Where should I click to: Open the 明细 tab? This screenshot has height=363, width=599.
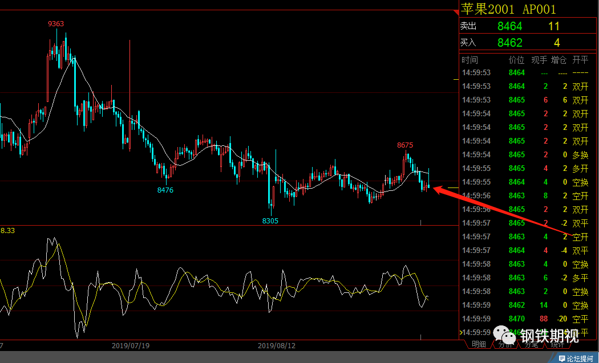479,344
